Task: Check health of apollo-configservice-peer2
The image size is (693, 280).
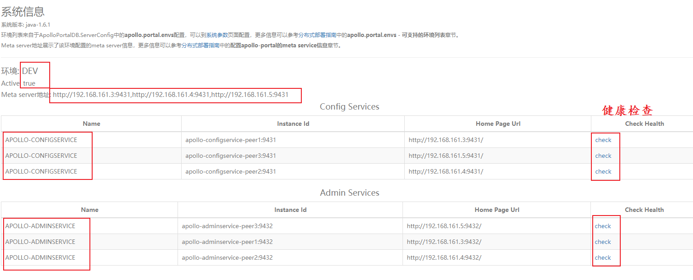Action: click(x=603, y=171)
